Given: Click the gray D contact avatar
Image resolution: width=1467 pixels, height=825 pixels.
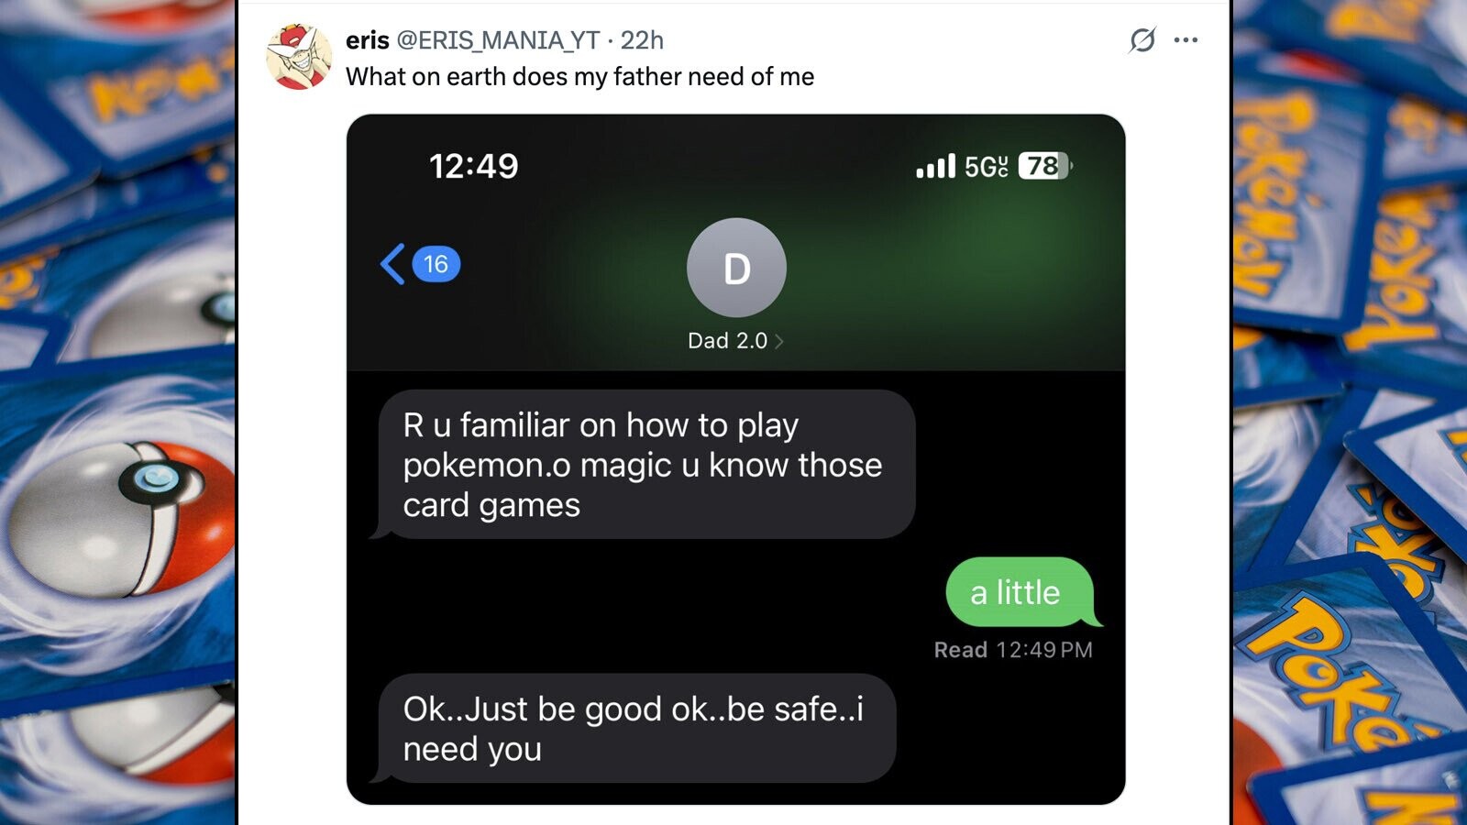Looking at the screenshot, I should (736, 268).
